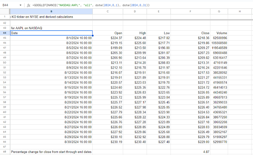Image resolution: width=253 pixels, height=155 pixels.
Task: Select the 'Volume' header cell
Action: click(219, 33)
